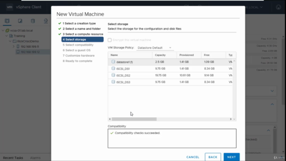Select 192.168.199.11 in the inventory tree
Screen dimensions: 286x161
click(30, 47)
